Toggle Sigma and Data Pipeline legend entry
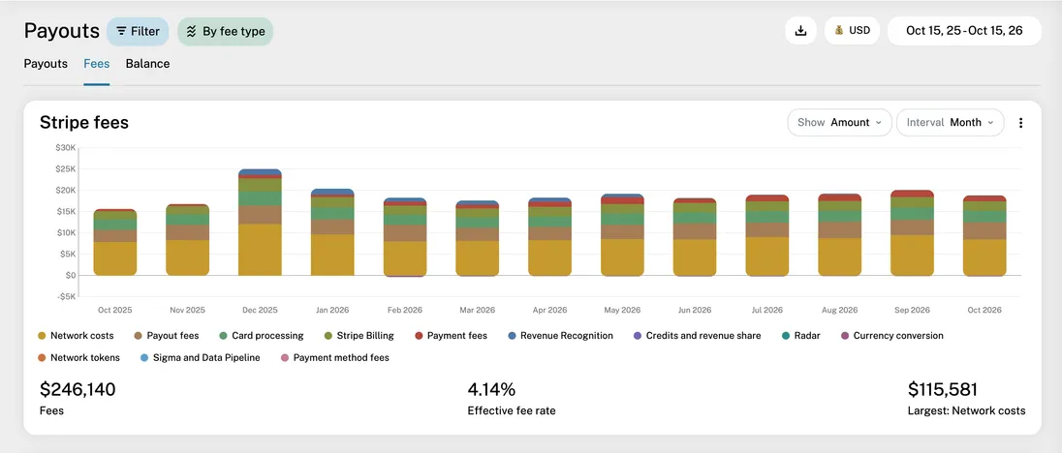 pos(200,358)
